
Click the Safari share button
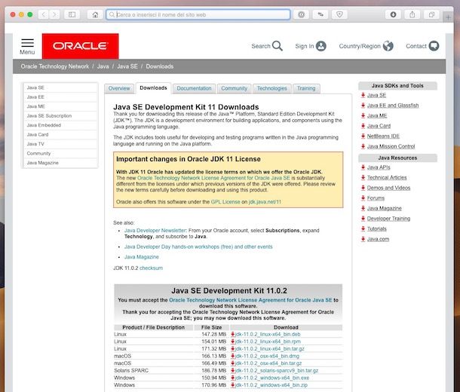(412, 14)
